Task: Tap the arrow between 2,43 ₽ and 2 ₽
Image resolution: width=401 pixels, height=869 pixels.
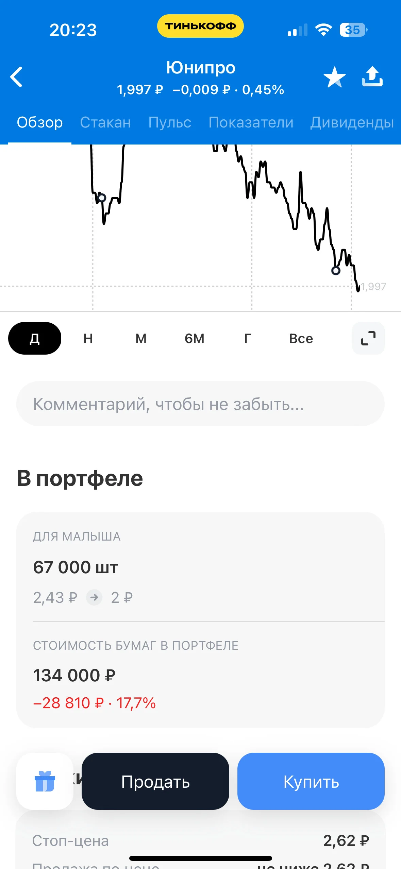Action: point(94,597)
